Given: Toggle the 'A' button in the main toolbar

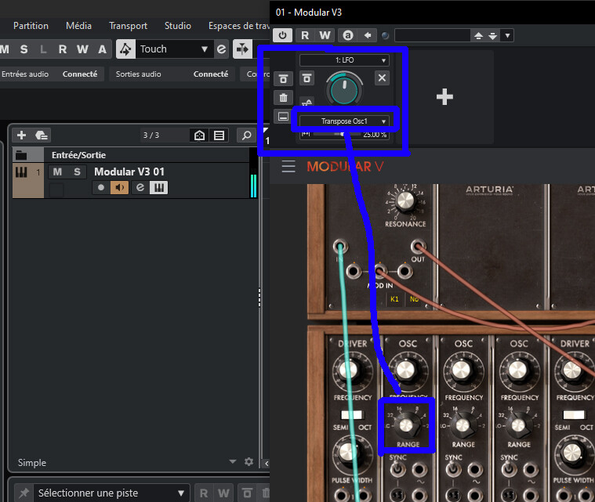Looking at the screenshot, I should 102,49.
